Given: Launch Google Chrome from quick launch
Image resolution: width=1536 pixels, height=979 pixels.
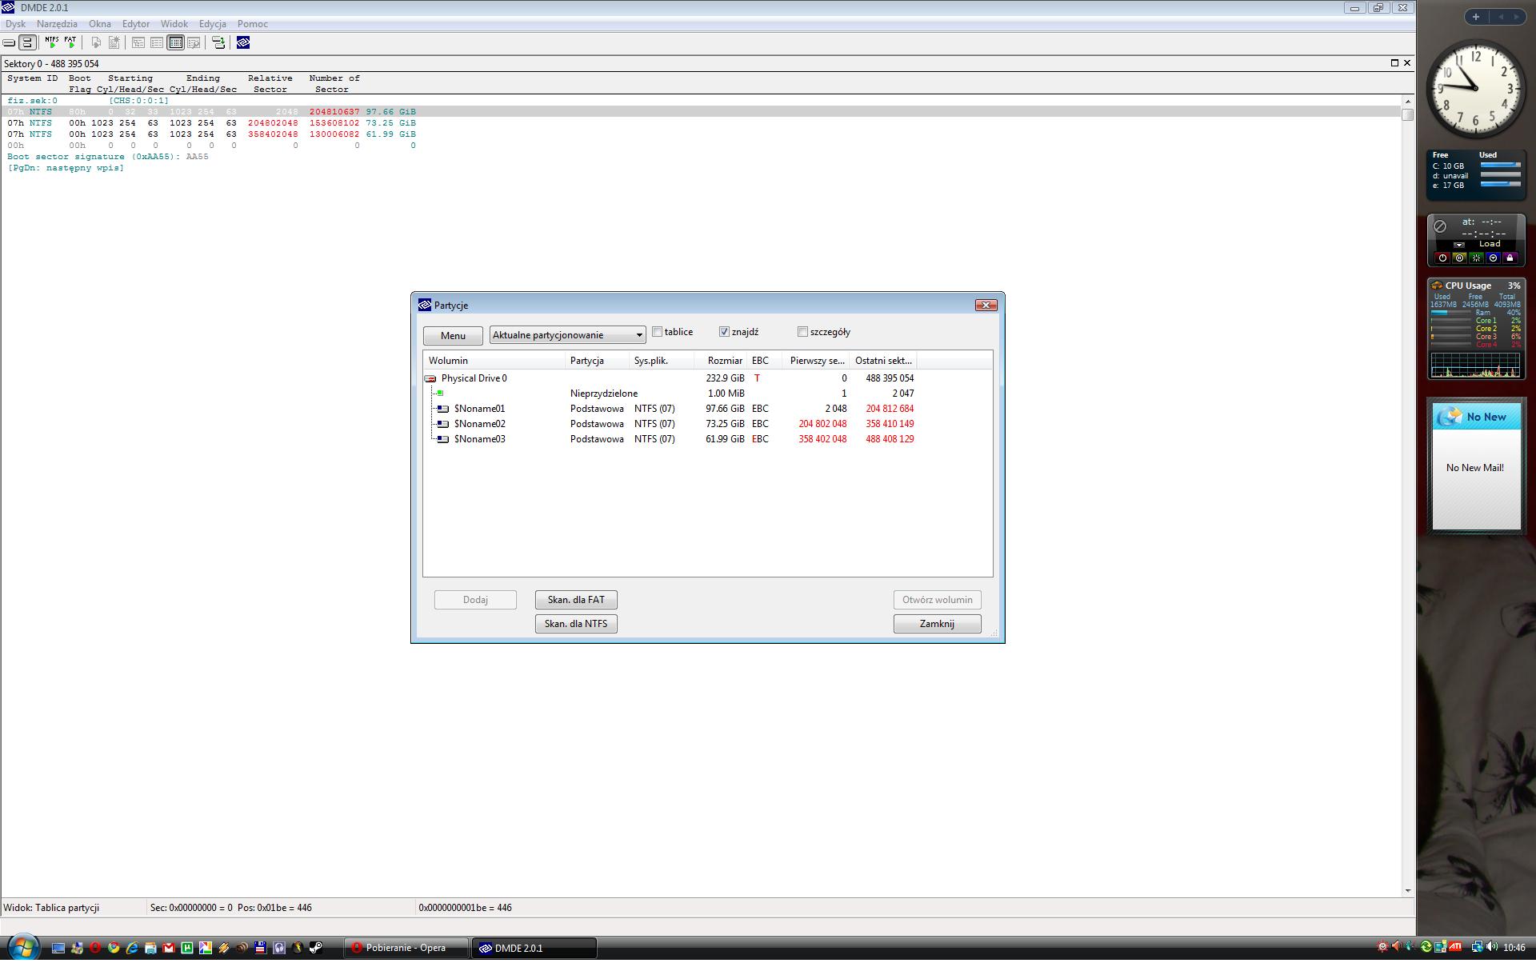Looking at the screenshot, I should [x=114, y=949].
